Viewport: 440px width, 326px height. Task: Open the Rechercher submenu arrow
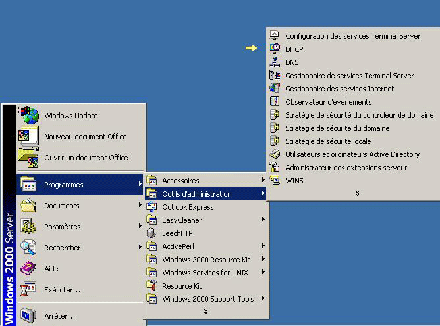pos(140,246)
